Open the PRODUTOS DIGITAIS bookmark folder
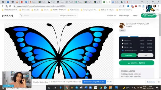The width and height of the screenshot is (161, 90). click(10, 10)
